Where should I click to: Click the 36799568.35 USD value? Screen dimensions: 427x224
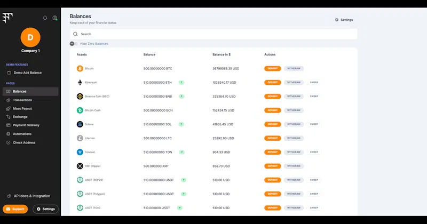226,69
